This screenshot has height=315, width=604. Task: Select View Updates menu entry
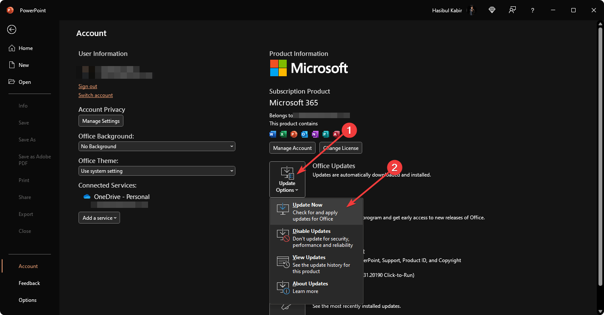(316, 264)
